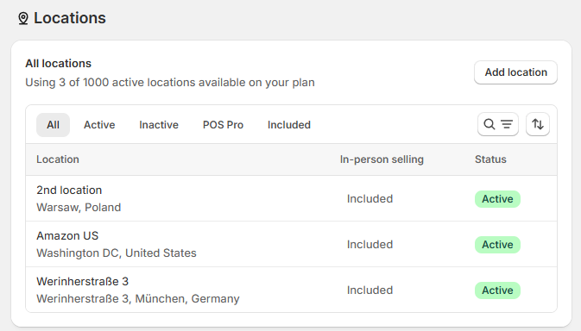
Task: Select the Inactive tab
Action: coord(159,125)
